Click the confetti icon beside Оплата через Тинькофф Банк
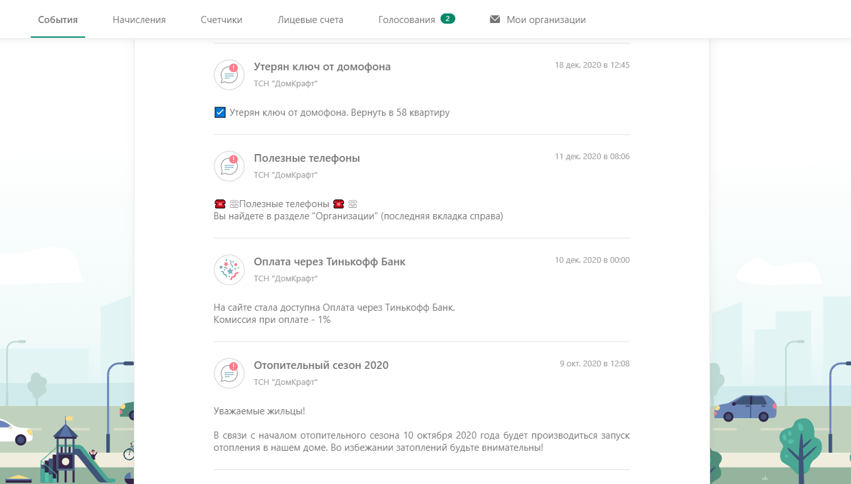This screenshot has width=851, height=484. (x=229, y=270)
